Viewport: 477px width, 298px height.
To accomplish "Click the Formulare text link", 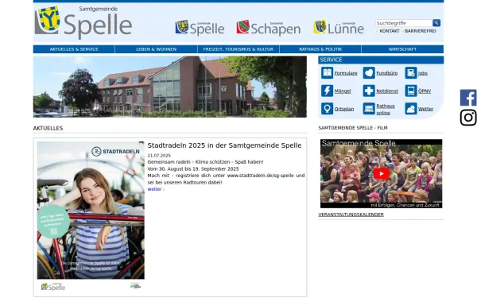I will click(x=346, y=73).
